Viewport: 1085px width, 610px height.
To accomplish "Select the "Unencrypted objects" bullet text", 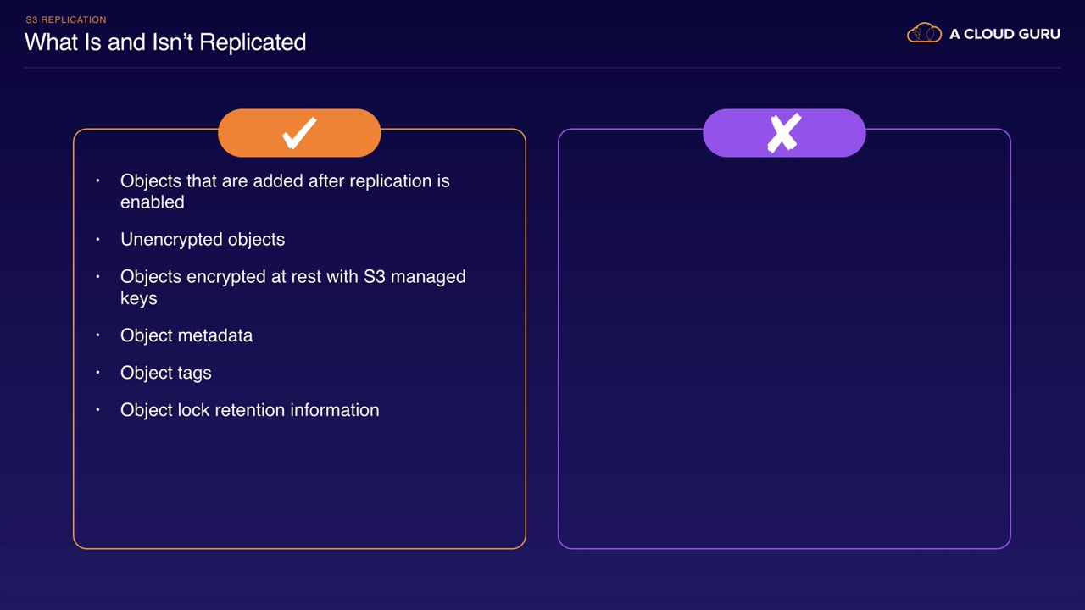I will pos(203,240).
